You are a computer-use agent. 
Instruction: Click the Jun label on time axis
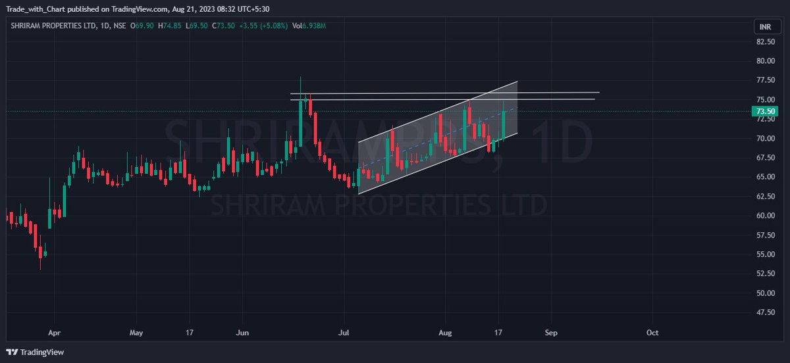[x=243, y=333]
